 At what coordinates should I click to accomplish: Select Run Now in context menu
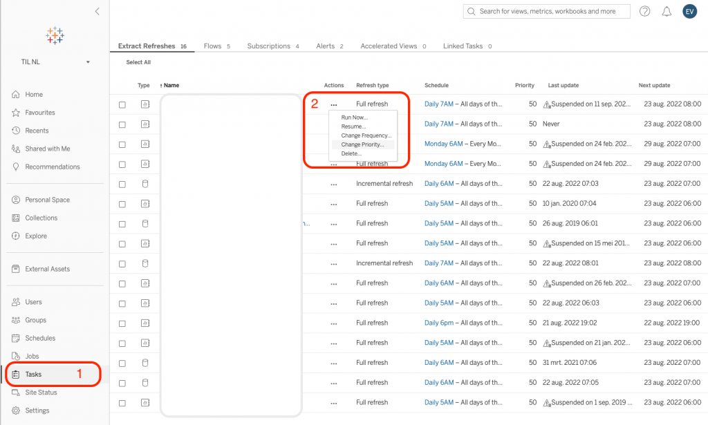pos(354,117)
